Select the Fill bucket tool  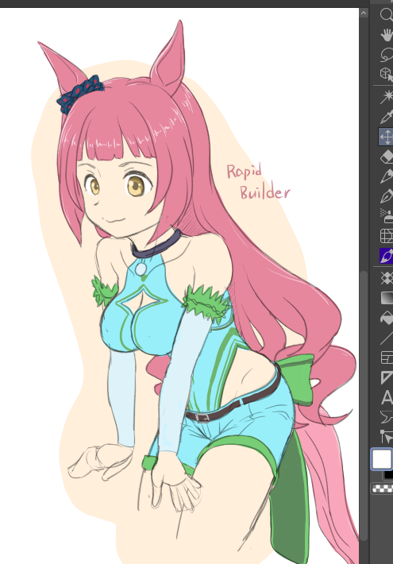[387, 318]
